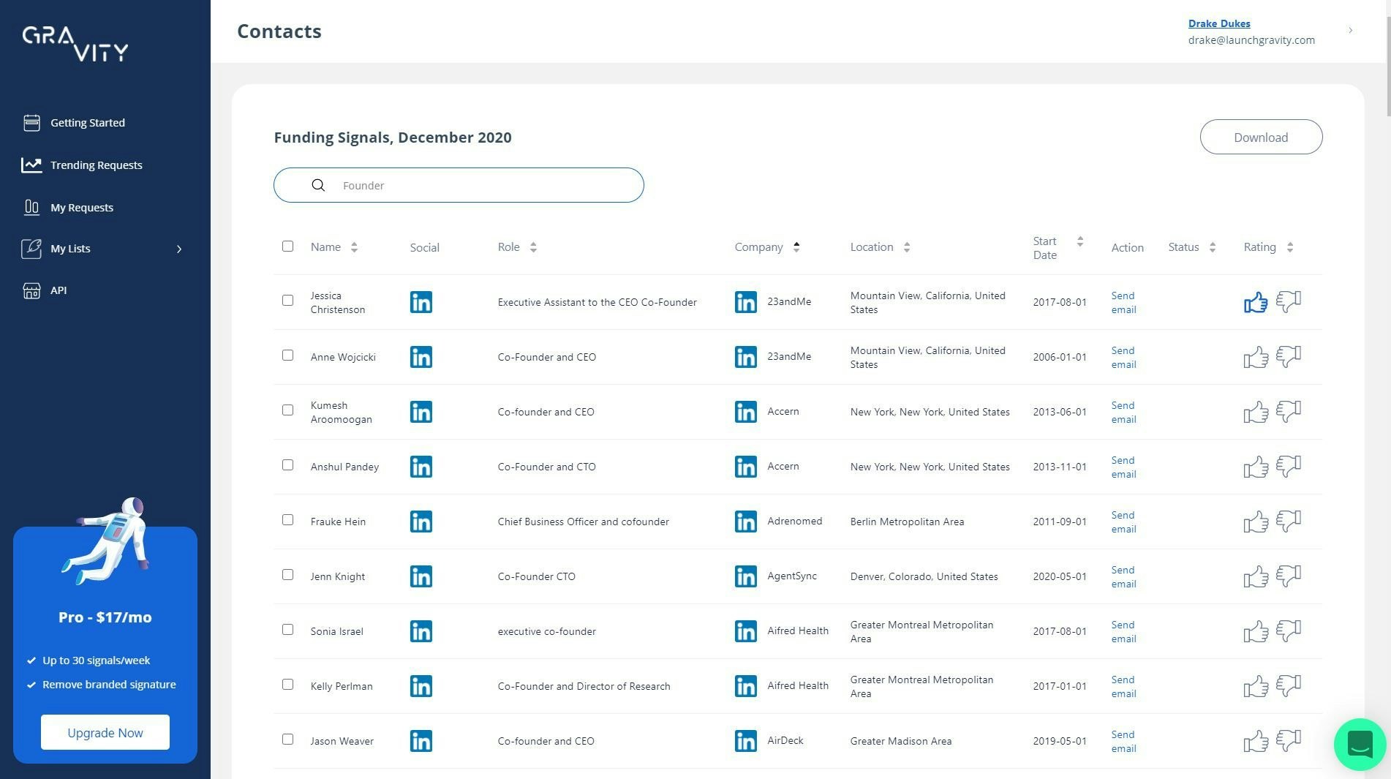Select Jason Weaver's row checkbox
Screen dimensions: 1391x779
pos(287,740)
